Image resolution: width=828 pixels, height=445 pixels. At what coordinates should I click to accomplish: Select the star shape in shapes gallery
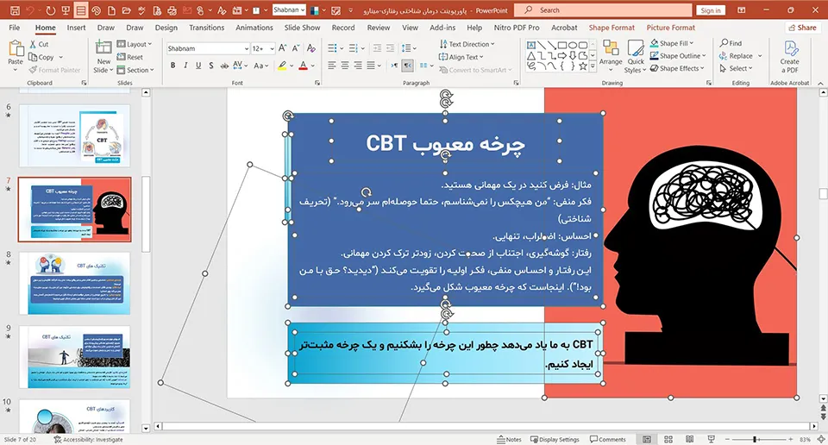582,66
